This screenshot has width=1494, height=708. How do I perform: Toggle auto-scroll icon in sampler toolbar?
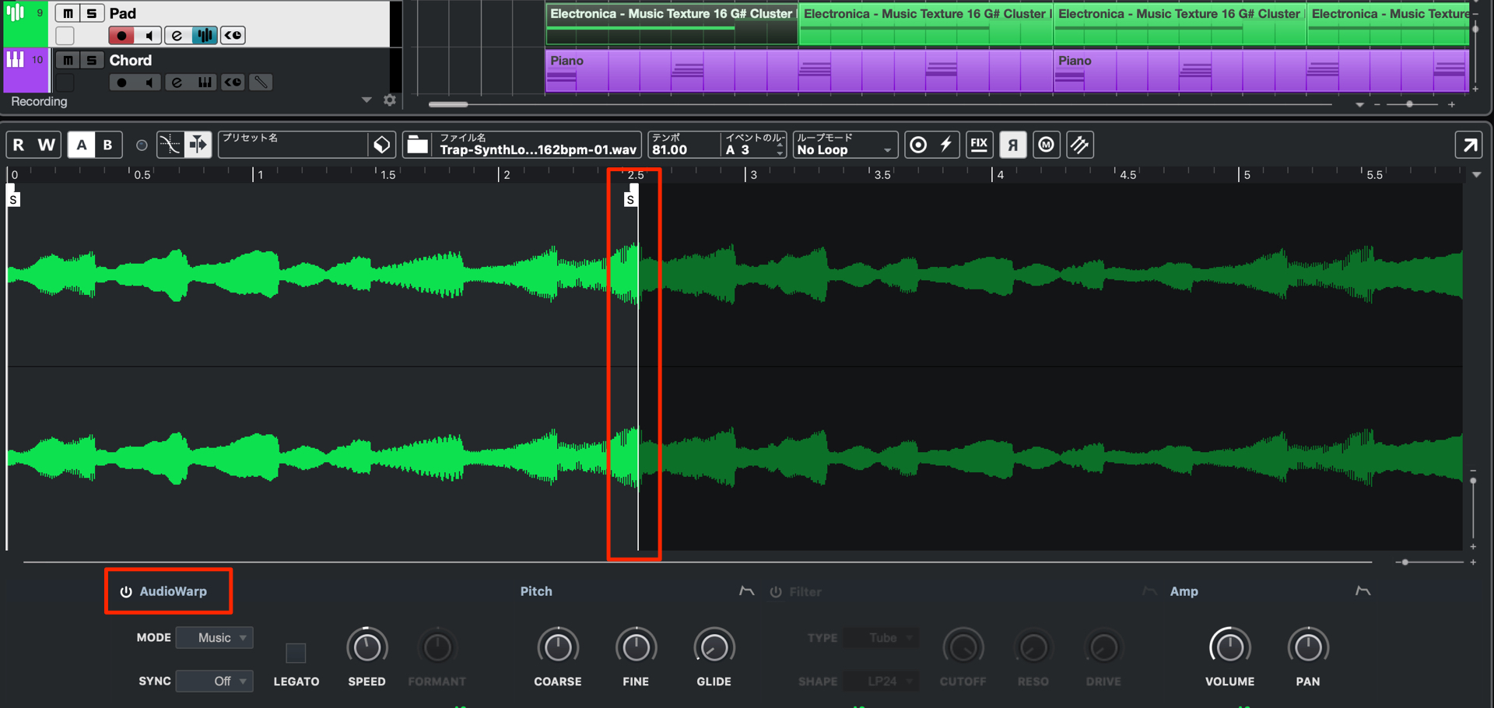198,145
